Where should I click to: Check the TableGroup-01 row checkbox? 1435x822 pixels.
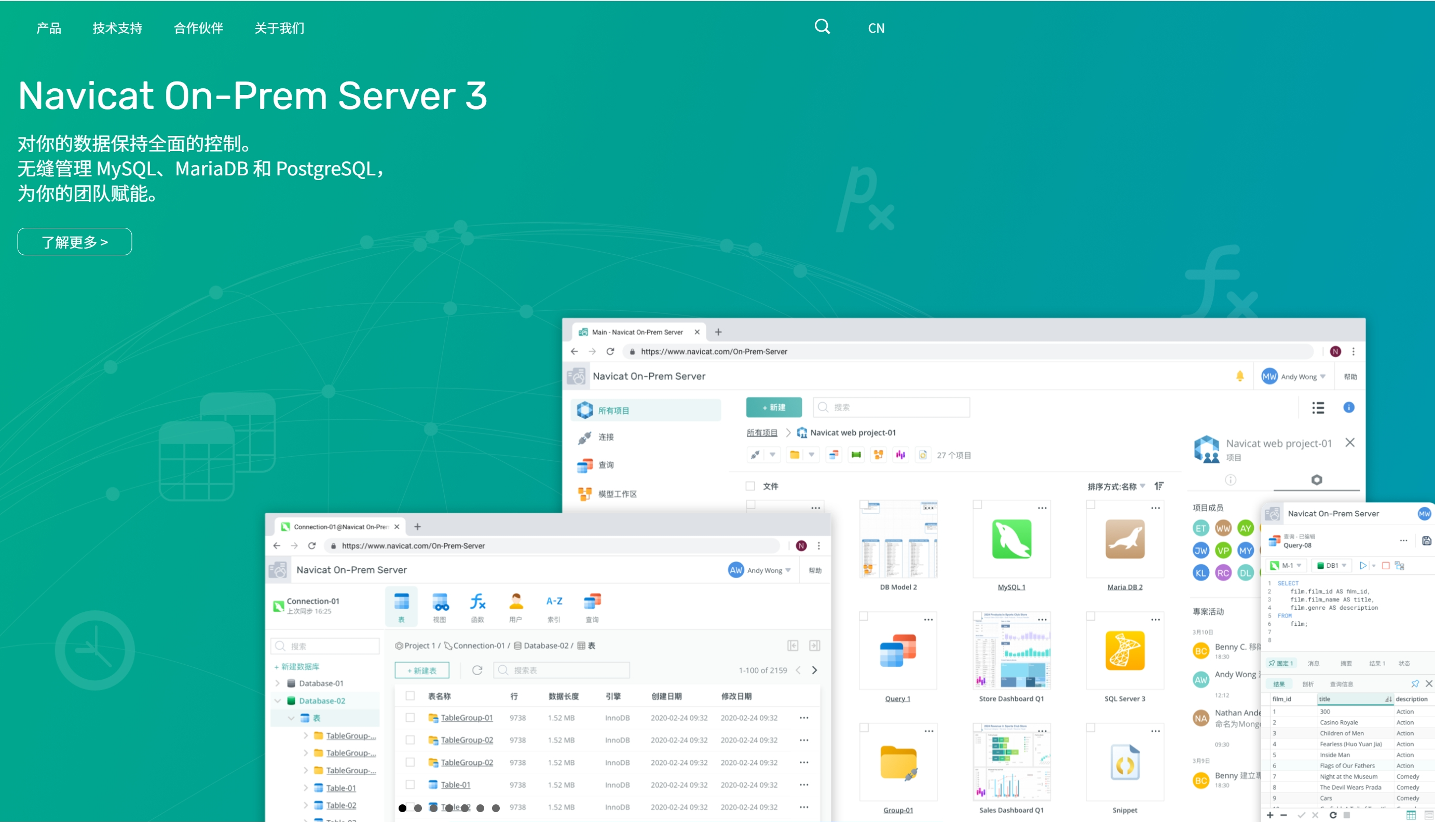(411, 718)
